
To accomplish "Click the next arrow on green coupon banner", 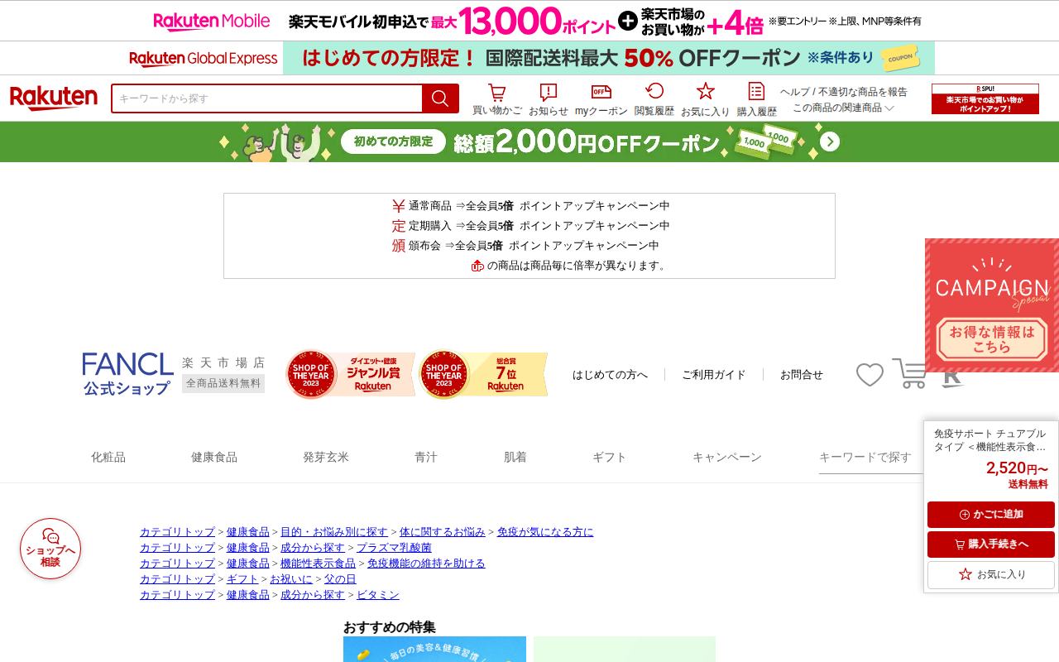I will coord(830,142).
